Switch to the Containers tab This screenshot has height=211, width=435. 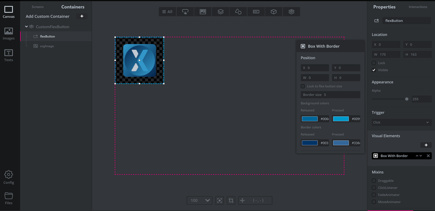73,7
